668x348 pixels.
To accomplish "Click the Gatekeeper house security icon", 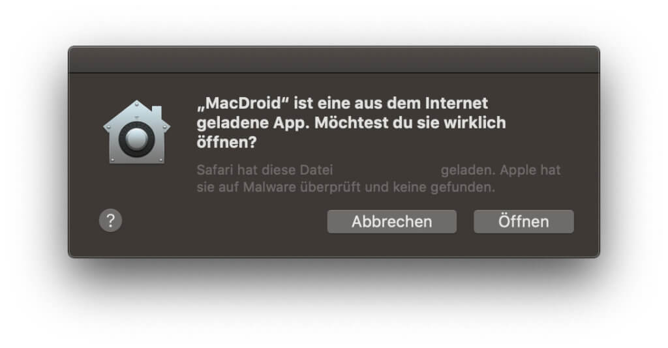I will click(x=137, y=132).
